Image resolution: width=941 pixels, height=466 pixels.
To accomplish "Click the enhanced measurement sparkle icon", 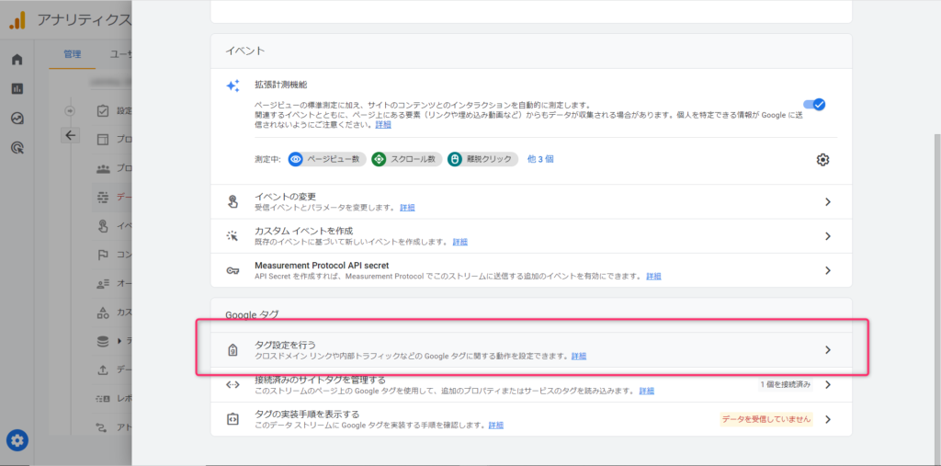I will coord(232,85).
